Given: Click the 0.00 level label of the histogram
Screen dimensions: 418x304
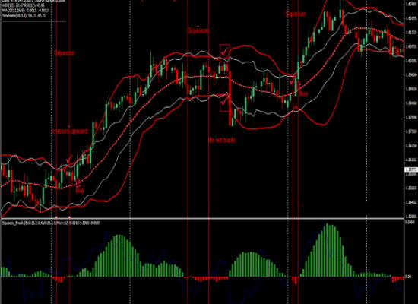Looking at the screenshot, I should 408,277.
